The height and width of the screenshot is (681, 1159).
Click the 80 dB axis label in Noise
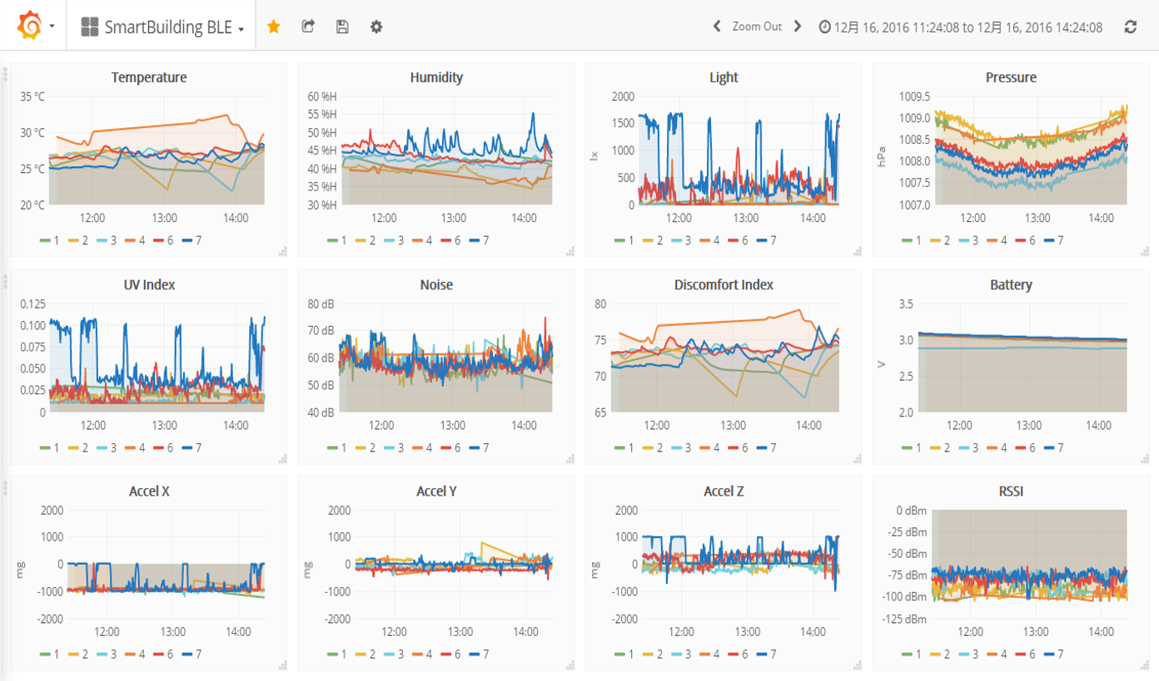[x=321, y=303]
